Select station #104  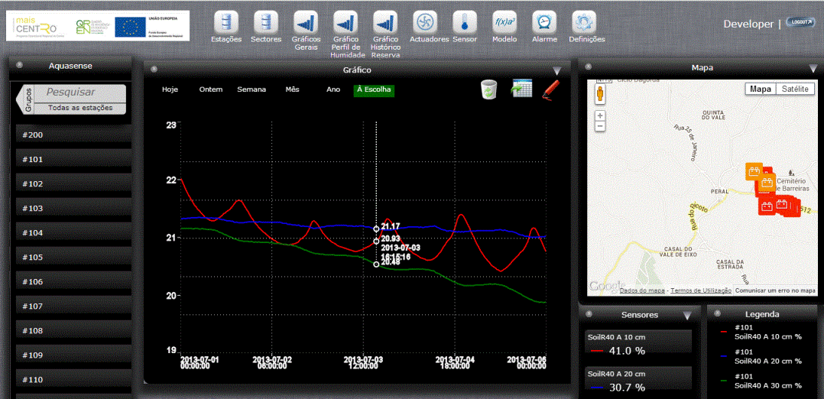(73, 233)
